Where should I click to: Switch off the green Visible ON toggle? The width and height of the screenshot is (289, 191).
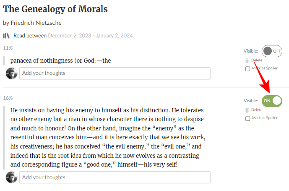tap(272, 101)
